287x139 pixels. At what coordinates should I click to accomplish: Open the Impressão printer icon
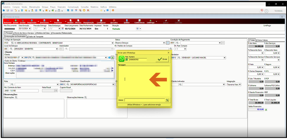pyautogui.click(x=32, y=20)
